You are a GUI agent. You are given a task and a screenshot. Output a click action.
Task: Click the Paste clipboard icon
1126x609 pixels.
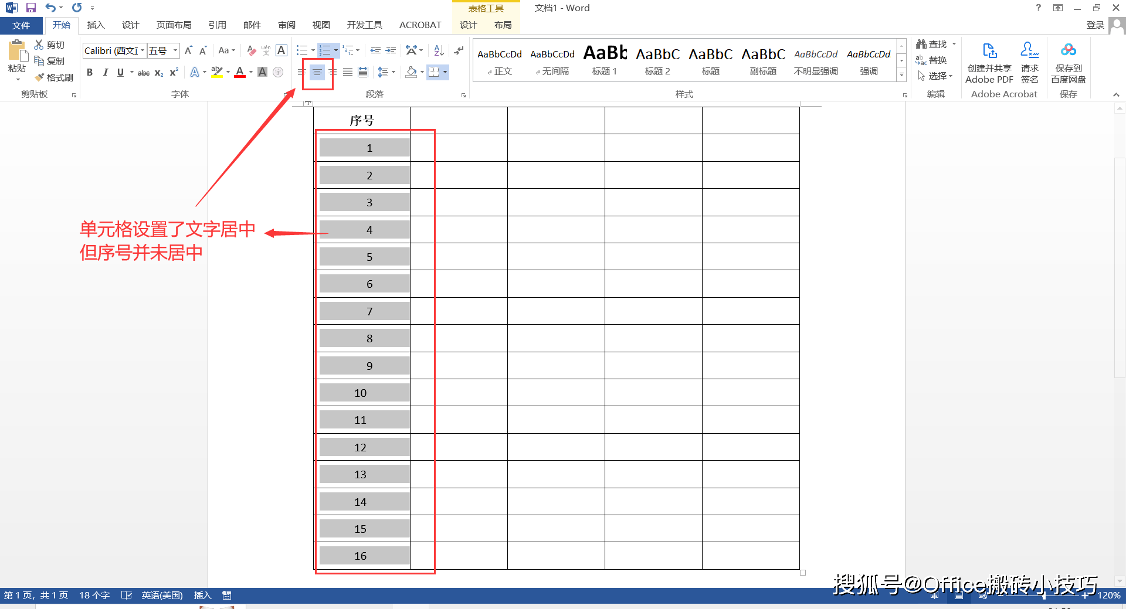[x=17, y=52]
